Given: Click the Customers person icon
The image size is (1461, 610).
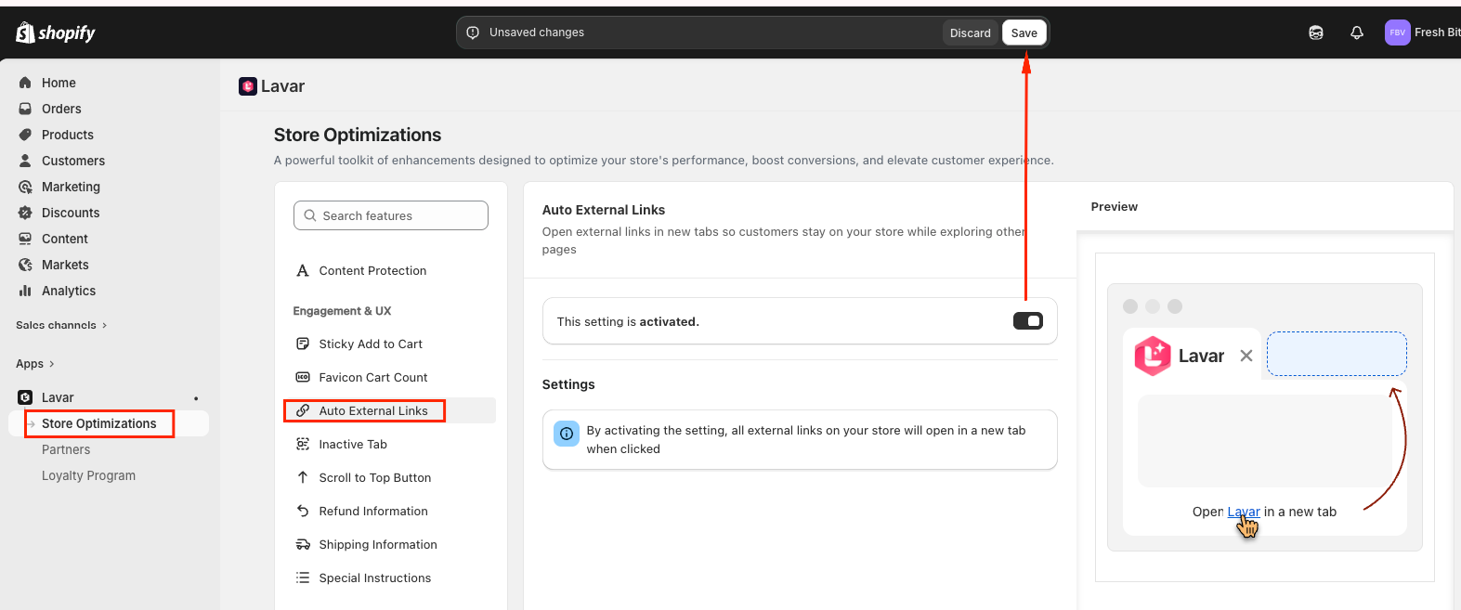Looking at the screenshot, I should pyautogui.click(x=25, y=161).
